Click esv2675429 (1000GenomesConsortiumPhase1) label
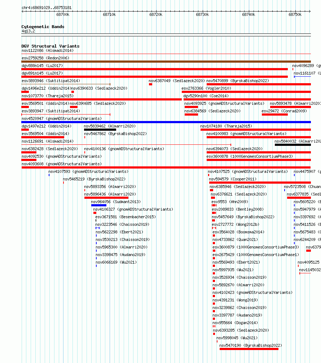Screen dimensions: 321x363 [256, 255]
